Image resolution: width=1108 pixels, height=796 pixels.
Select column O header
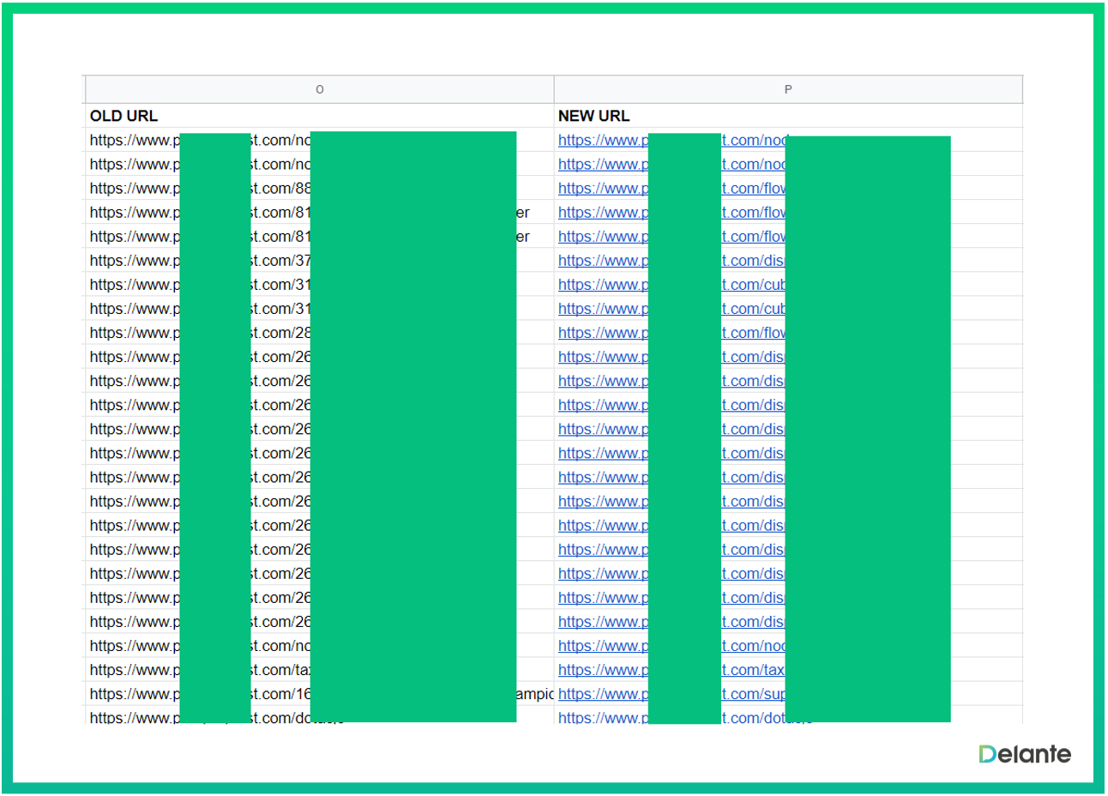tap(319, 89)
